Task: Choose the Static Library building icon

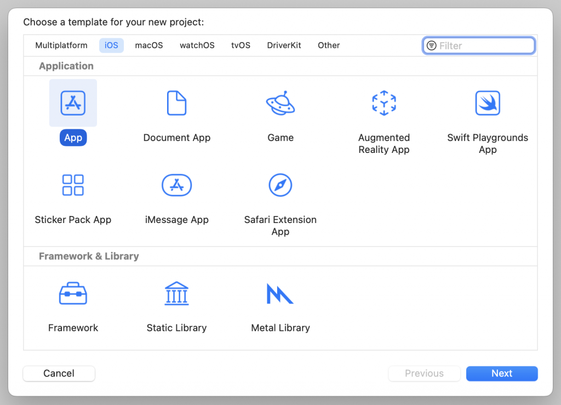Action: point(177,293)
